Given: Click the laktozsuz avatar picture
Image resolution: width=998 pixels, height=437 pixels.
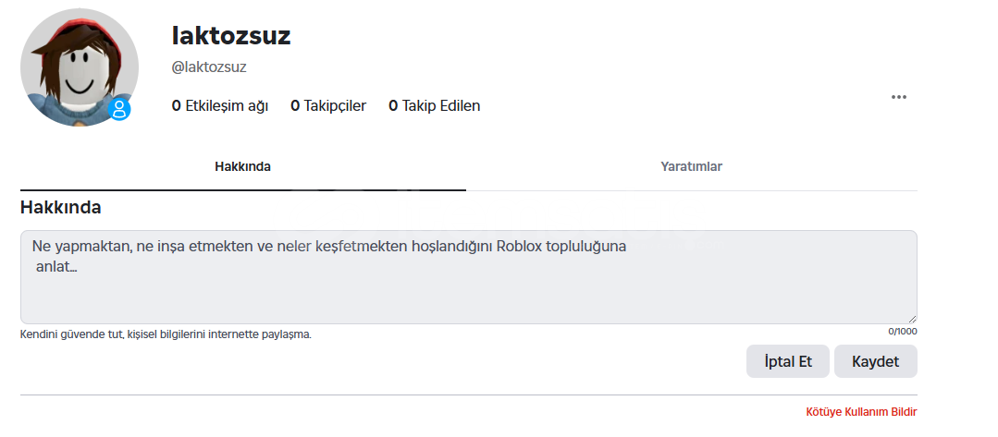Looking at the screenshot, I should coord(79,67).
